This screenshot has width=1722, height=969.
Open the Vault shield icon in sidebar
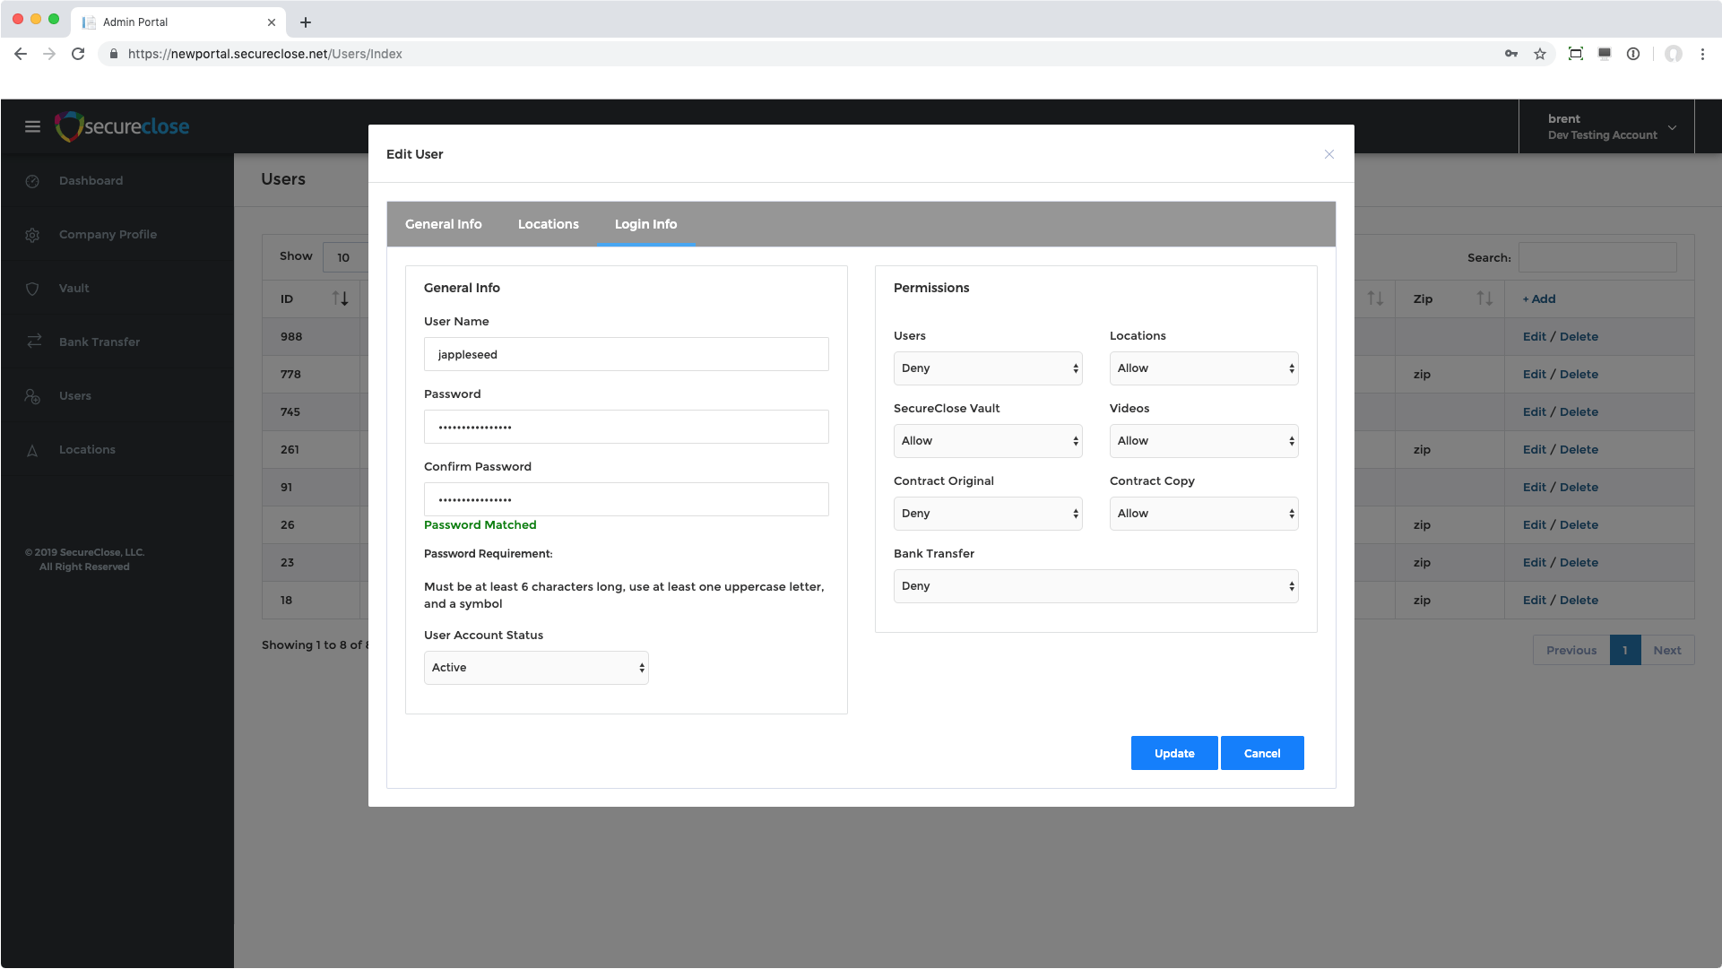32,288
